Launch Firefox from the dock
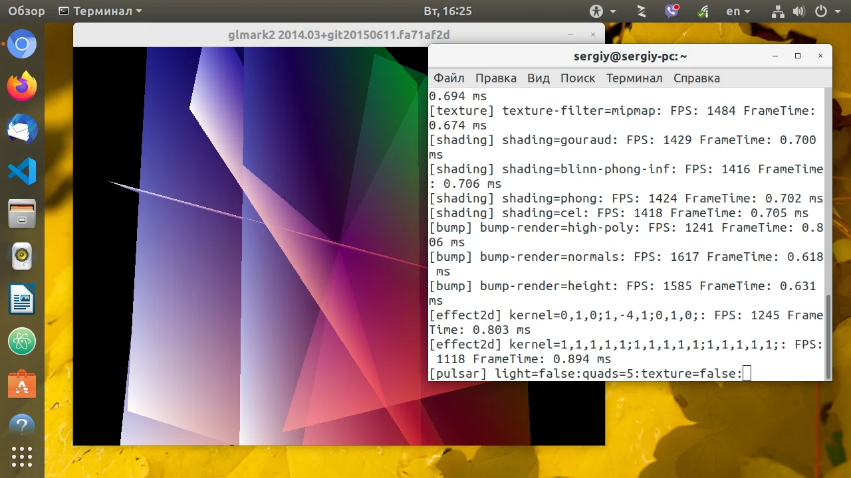This screenshot has width=851, height=478. coord(22,86)
